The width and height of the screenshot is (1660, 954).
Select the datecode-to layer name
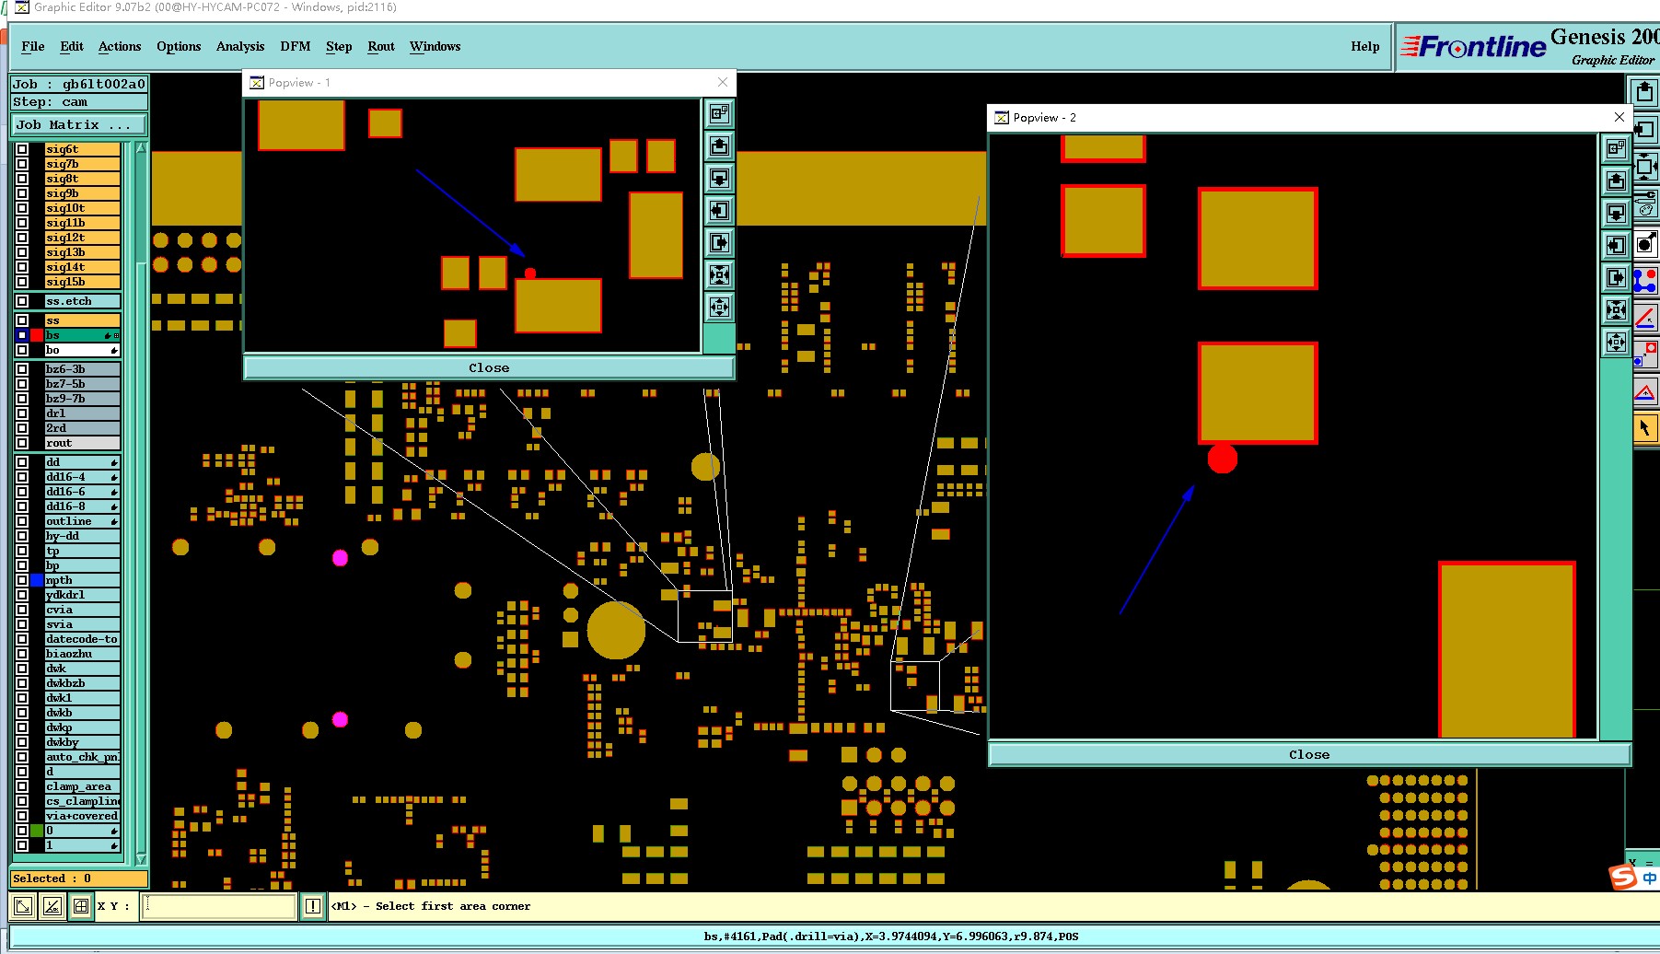tap(83, 639)
